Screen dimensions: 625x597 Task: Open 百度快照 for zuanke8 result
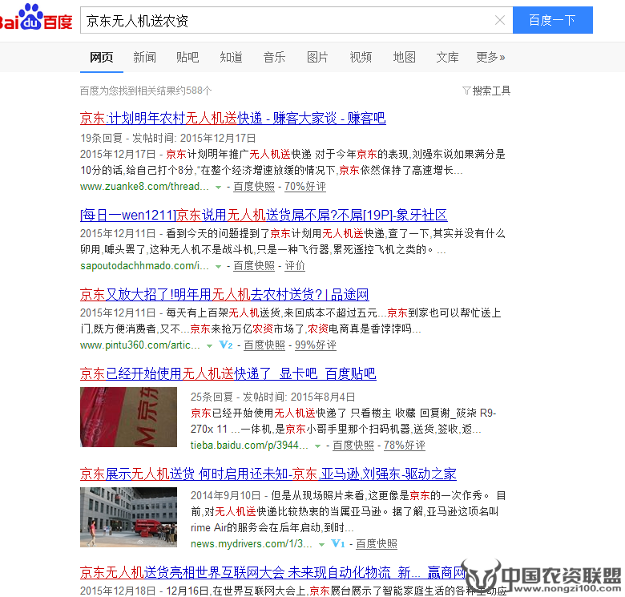pyautogui.click(x=254, y=187)
